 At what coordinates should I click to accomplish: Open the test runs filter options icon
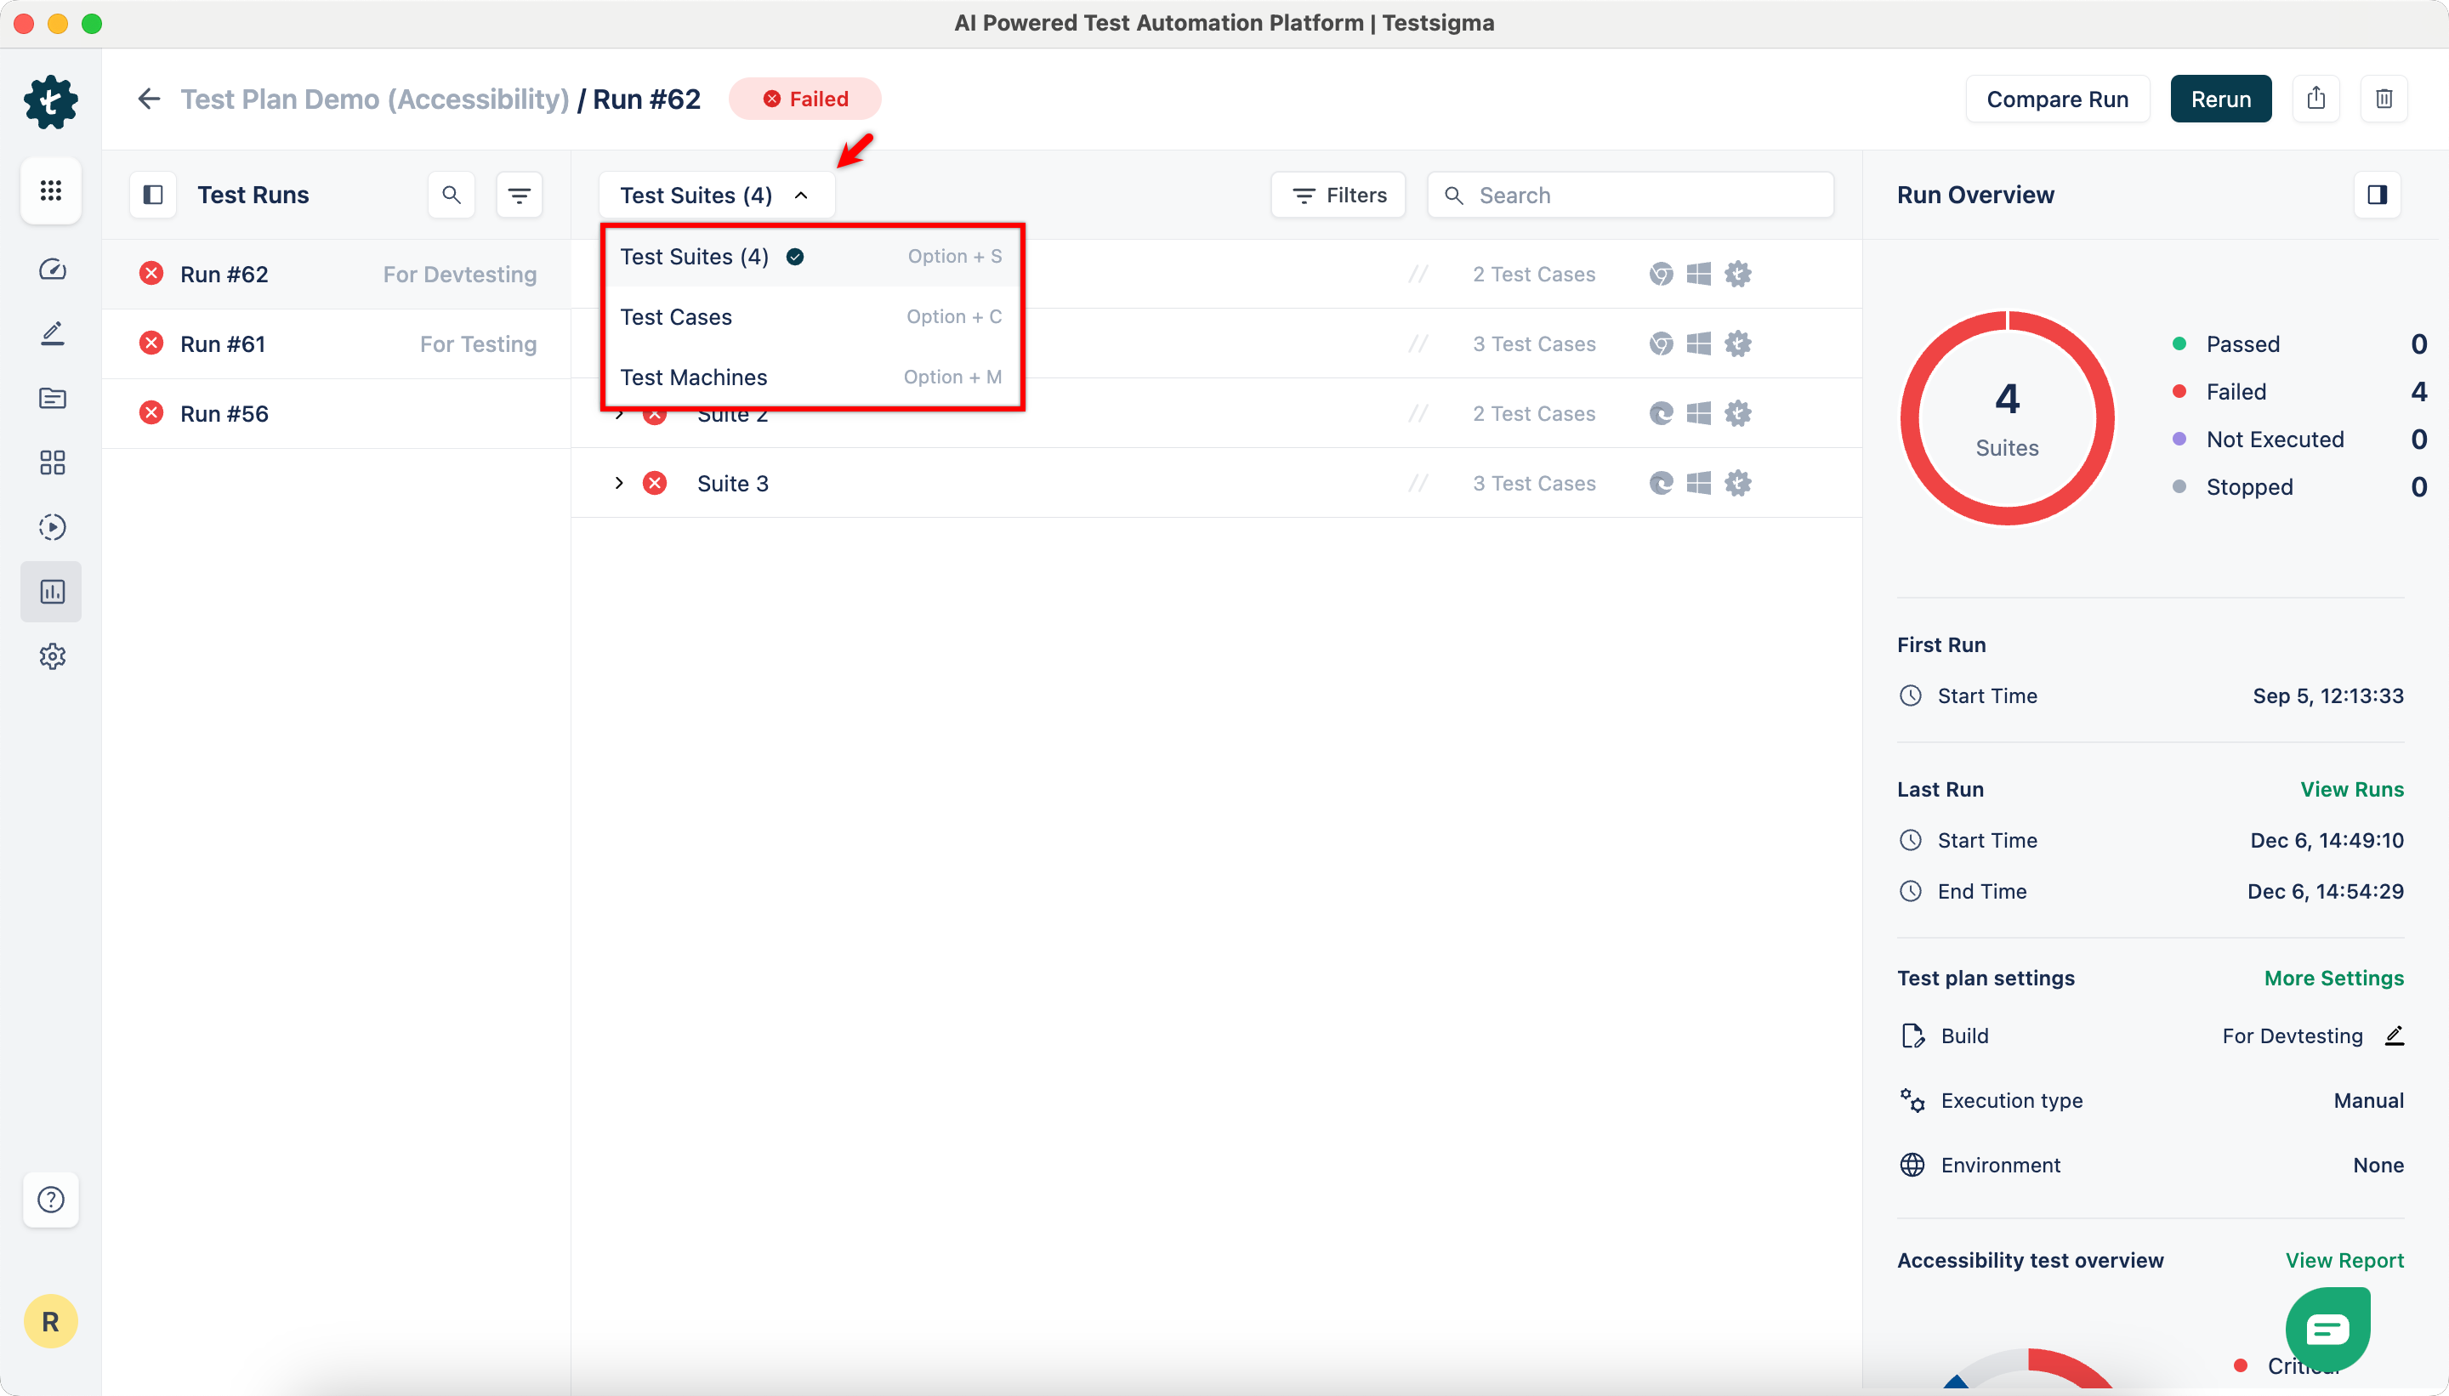point(519,196)
